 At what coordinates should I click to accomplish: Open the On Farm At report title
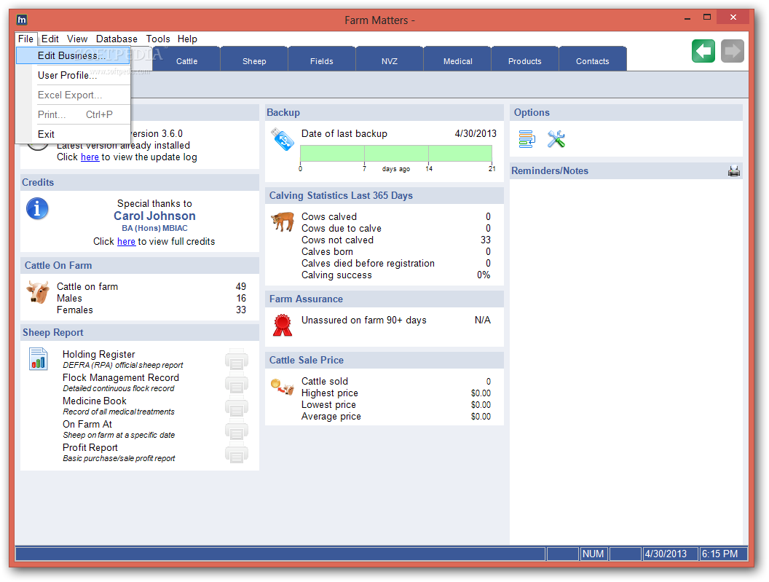pyautogui.click(x=87, y=424)
